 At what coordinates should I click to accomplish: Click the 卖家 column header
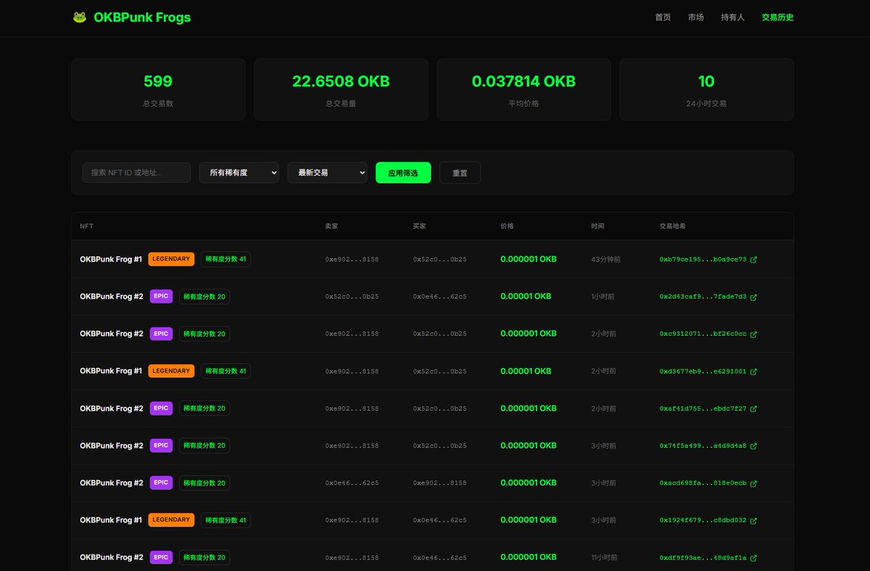[x=331, y=226]
